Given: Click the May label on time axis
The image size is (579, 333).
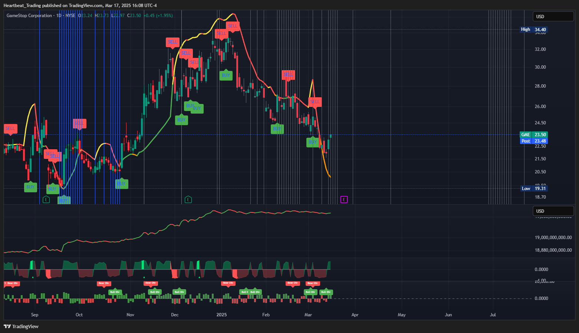Looking at the screenshot, I should click(402, 315).
